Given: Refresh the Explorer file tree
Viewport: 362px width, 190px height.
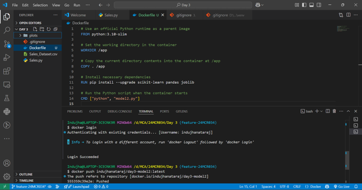Looking at the screenshot, I should click(x=49, y=29).
